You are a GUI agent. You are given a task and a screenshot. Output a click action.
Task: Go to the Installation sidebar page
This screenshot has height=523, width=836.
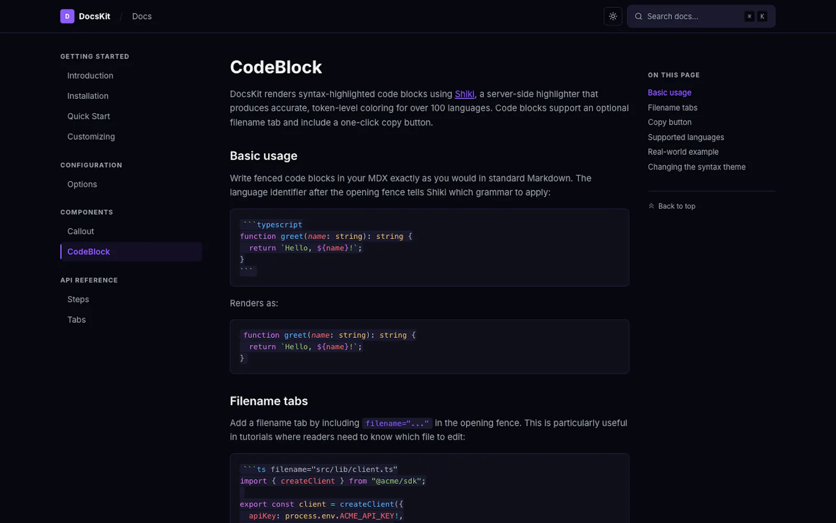88,96
